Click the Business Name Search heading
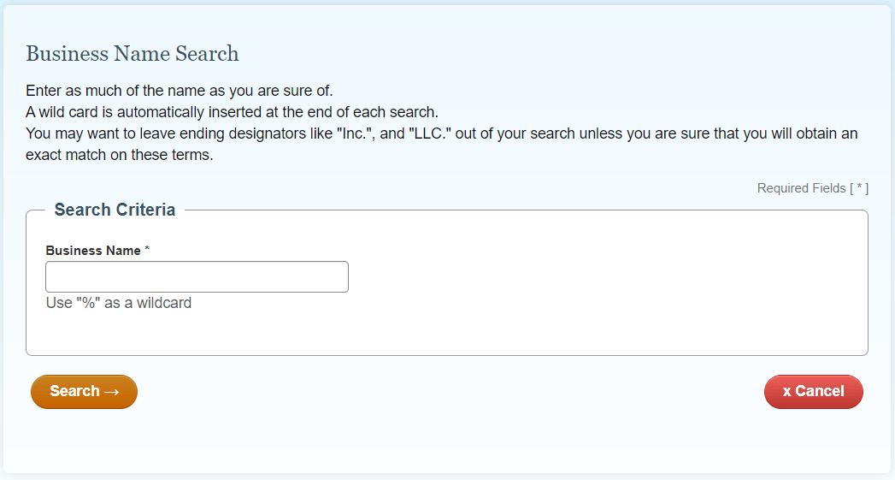Screen dimensions: 895x480 coord(132,54)
